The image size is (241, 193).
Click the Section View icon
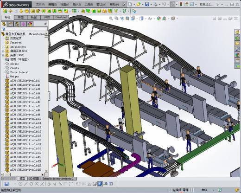point(127,19)
